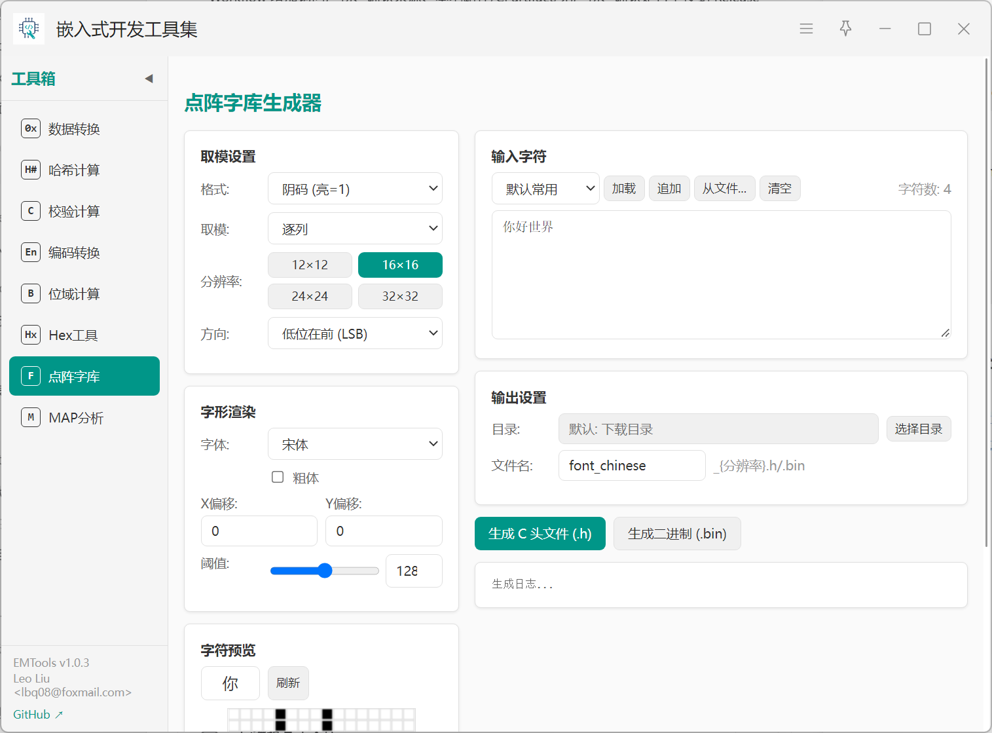
Task: Open the hamburger menu in title bar
Action: [806, 29]
